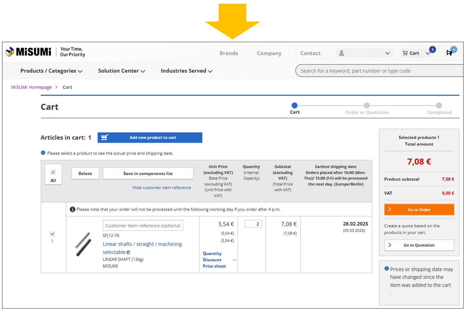Open the Contact page from header
465x310 pixels.
click(310, 53)
